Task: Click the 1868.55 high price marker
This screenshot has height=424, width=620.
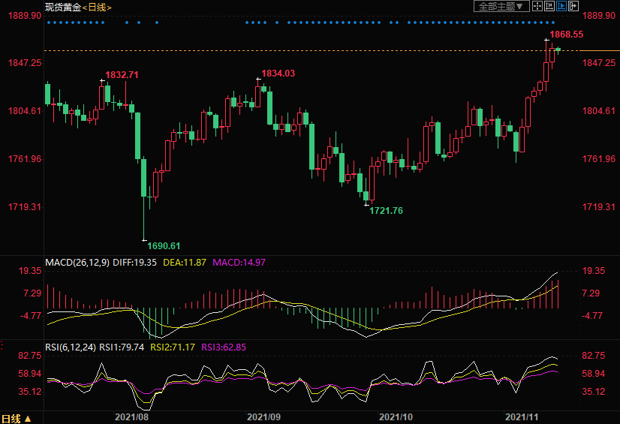Action: click(566, 35)
